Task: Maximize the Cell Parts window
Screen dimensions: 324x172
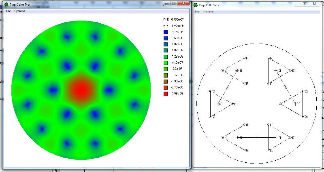Action: click(x=305, y=4)
